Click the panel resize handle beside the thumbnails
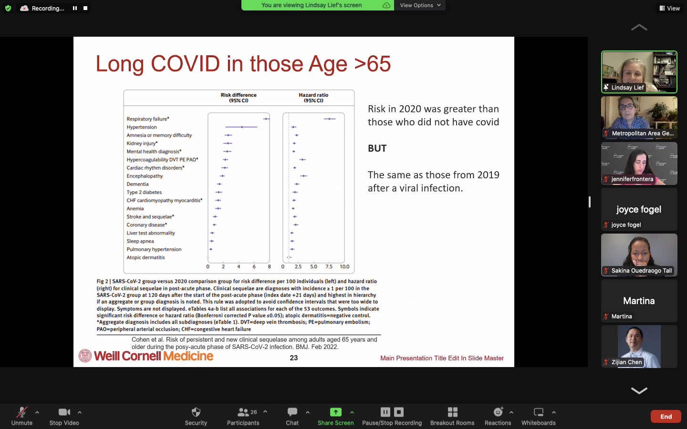 [590, 202]
